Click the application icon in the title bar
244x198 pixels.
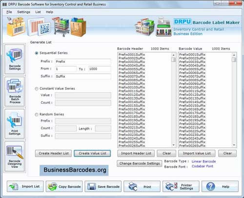coord(4,4)
